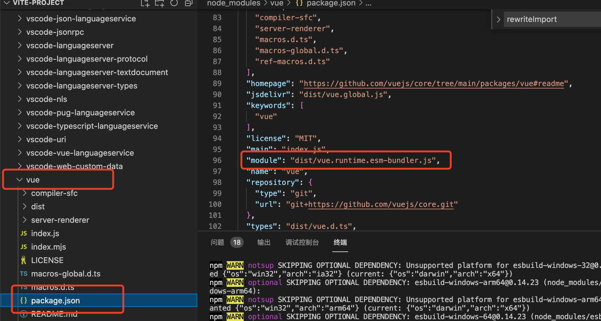Click the breadcrumb ellipsis item
This screenshot has width=601, height=321.
tap(369, 3)
